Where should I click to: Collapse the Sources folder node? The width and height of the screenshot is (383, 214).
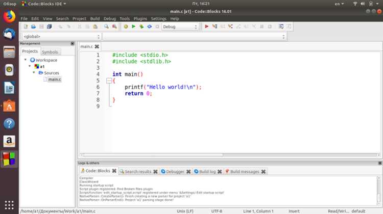(x=34, y=73)
